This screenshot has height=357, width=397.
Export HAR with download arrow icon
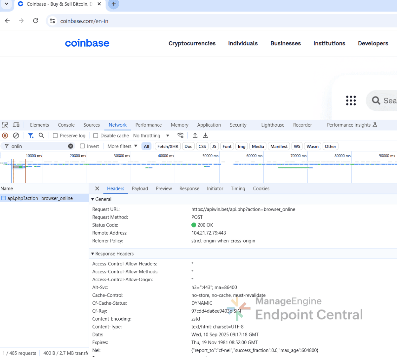coord(205,136)
